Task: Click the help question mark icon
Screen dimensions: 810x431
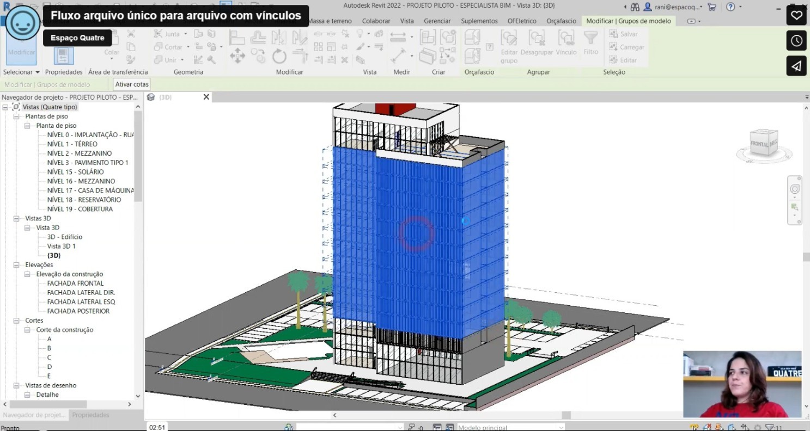Action: pyautogui.click(x=730, y=7)
